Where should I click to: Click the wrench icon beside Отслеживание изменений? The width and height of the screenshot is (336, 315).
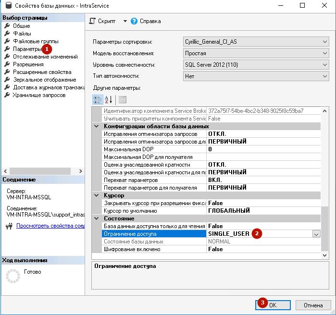pyautogui.click(x=7, y=57)
